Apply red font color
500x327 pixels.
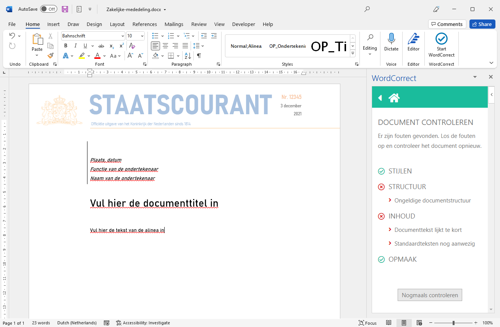point(97,56)
